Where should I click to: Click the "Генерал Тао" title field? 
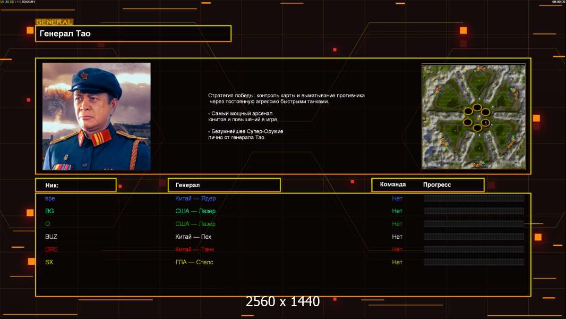[x=133, y=33]
